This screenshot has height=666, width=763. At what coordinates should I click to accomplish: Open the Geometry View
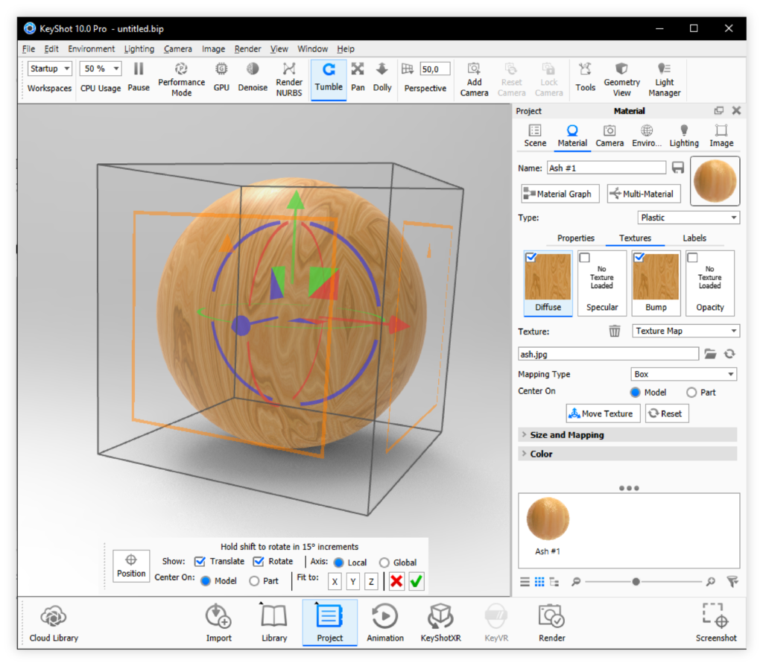tap(621, 79)
